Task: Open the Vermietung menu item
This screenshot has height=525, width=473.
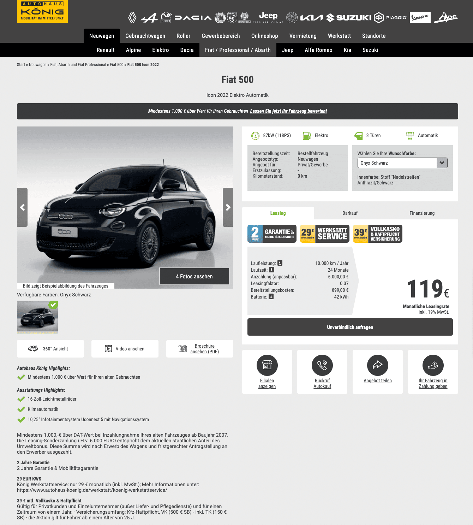Action: point(303,36)
